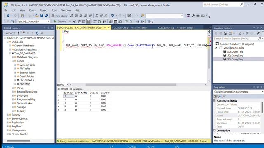Click the Categorized view icon in Properties
264x148 pixels.
[215, 96]
